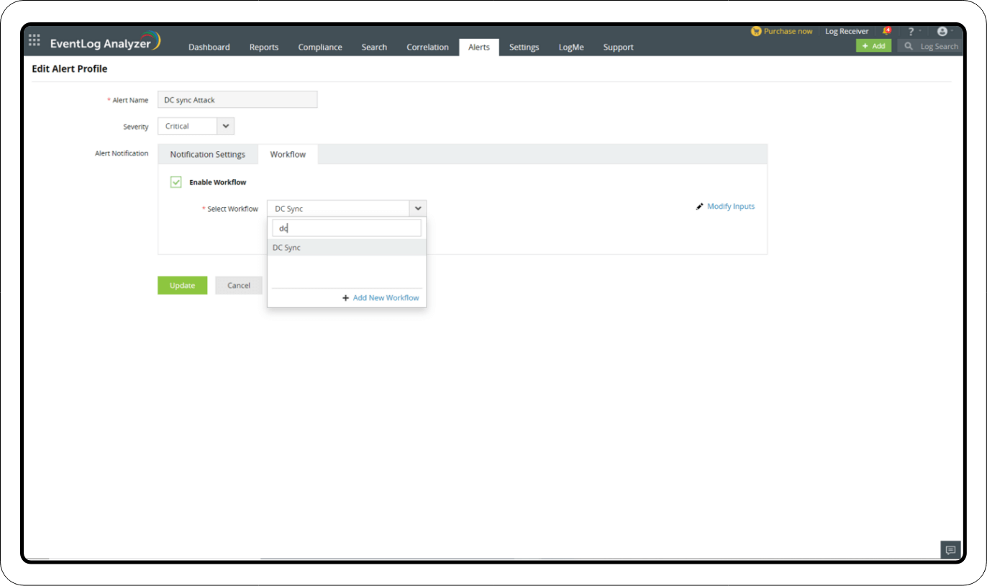Click the Add New Workflow link
The width and height of the screenshot is (987, 586).
pos(386,298)
